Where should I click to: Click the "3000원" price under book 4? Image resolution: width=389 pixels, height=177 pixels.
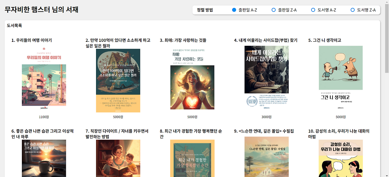pyautogui.click(x=266, y=116)
